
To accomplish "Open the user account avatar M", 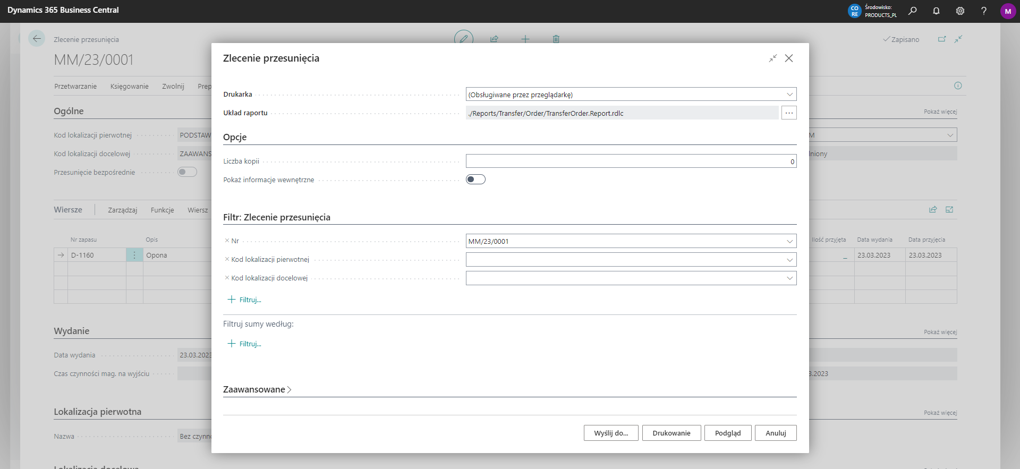I will pyautogui.click(x=1008, y=11).
